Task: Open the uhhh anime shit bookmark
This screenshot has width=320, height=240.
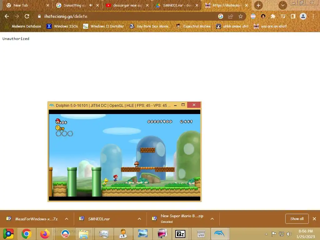Action: (232, 26)
